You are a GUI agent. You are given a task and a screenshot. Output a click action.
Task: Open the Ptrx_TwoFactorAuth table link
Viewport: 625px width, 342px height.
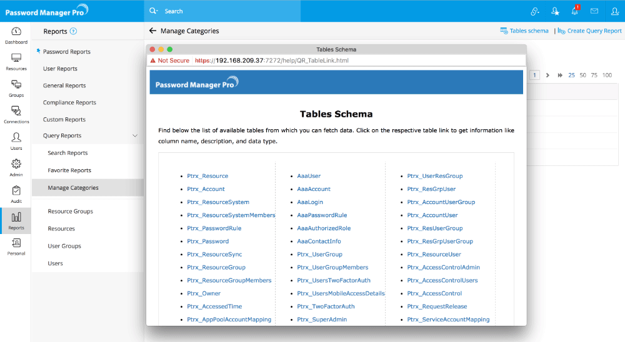click(x=326, y=306)
